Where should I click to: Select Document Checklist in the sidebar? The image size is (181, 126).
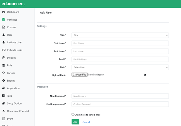point(18,111)
